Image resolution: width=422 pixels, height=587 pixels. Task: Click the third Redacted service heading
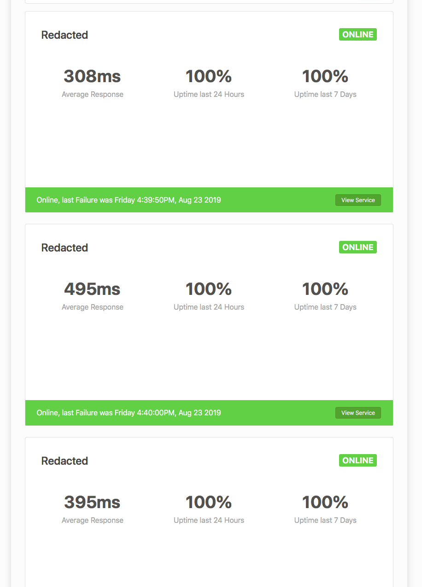click(x=64, y=461)
